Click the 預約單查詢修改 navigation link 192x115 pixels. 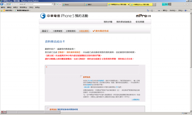point(124,22)
